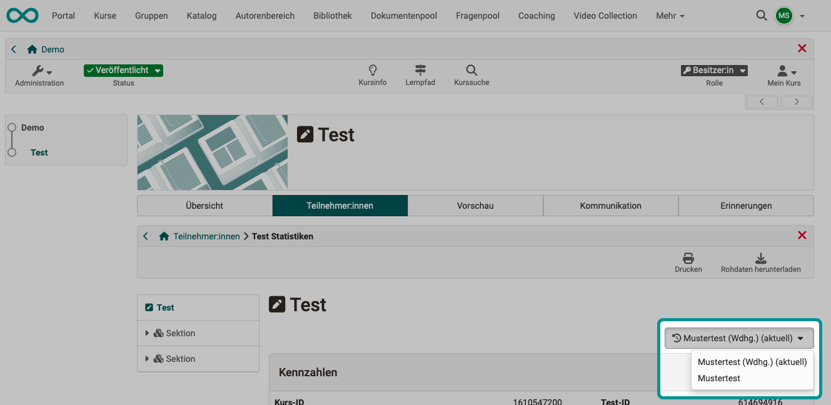Screen dimensions: 831x405
Task: Open Fragenpool in the top navigation
Action: [x=478, y=16]
